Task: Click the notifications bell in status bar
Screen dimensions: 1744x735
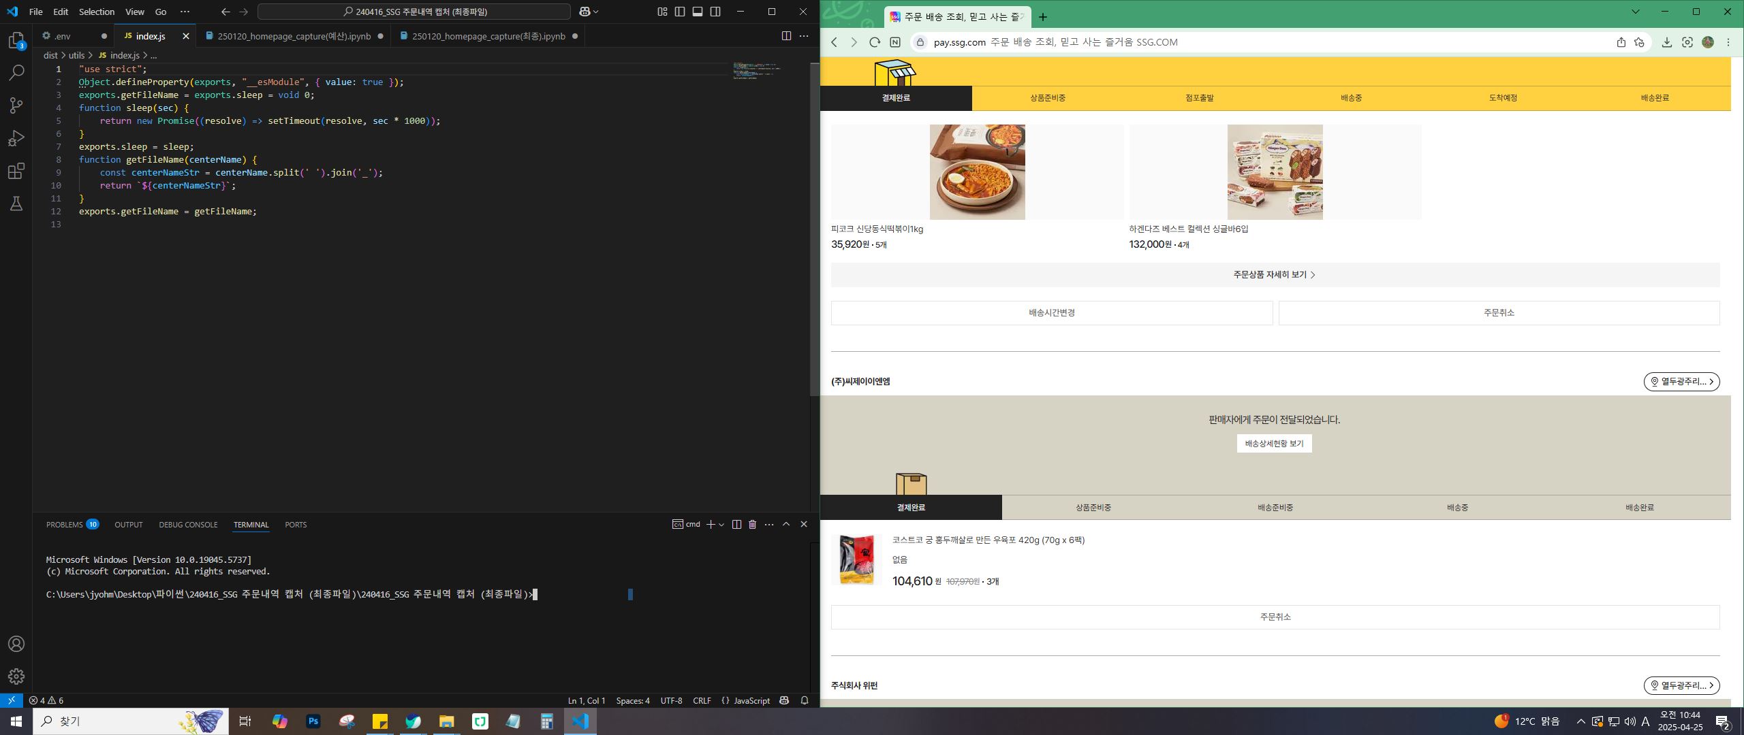Action: [x=805, y=700]
